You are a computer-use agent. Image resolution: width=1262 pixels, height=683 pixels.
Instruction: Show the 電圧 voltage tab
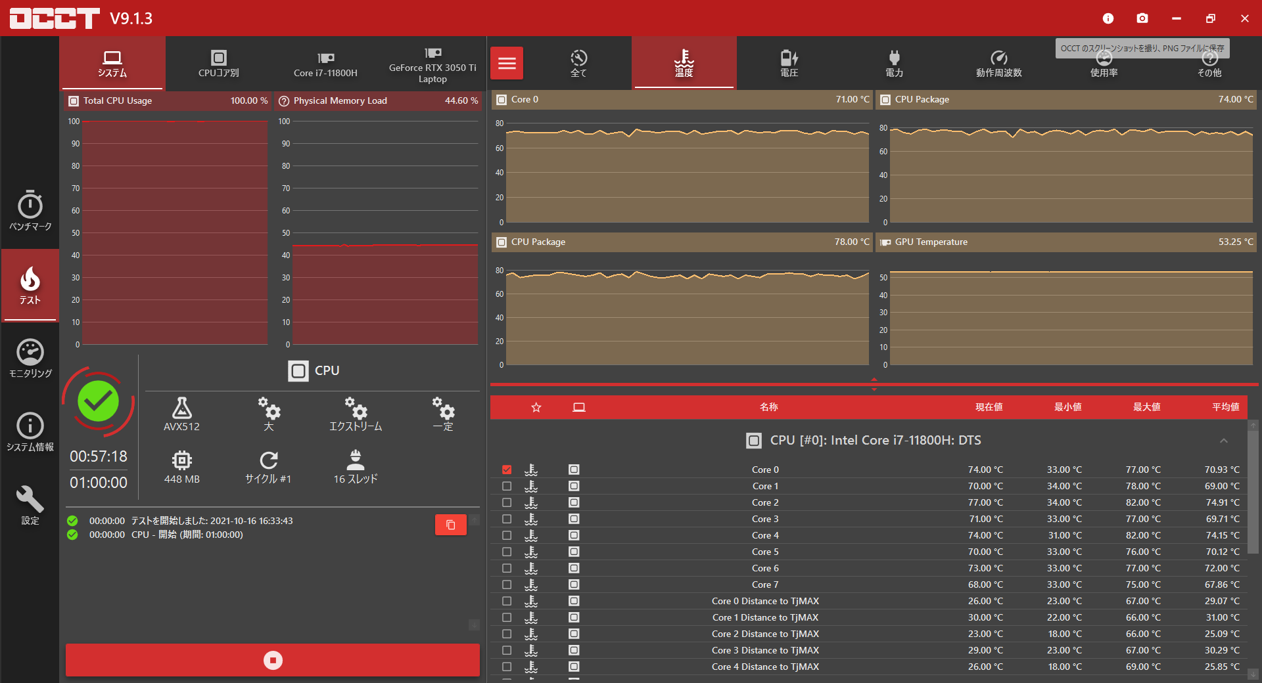(789, 63)
